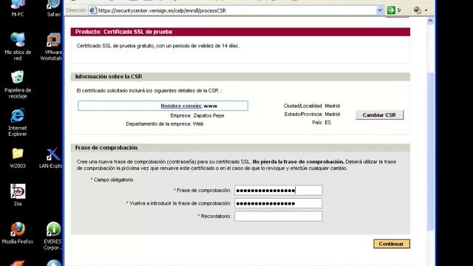Open the Dia desktop shortcut
This screenshot has width=473, height=266.
pyautogui.click(x=18, y=195)
